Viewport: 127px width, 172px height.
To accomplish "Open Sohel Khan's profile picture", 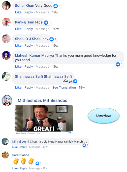I will tap(6, 6).
